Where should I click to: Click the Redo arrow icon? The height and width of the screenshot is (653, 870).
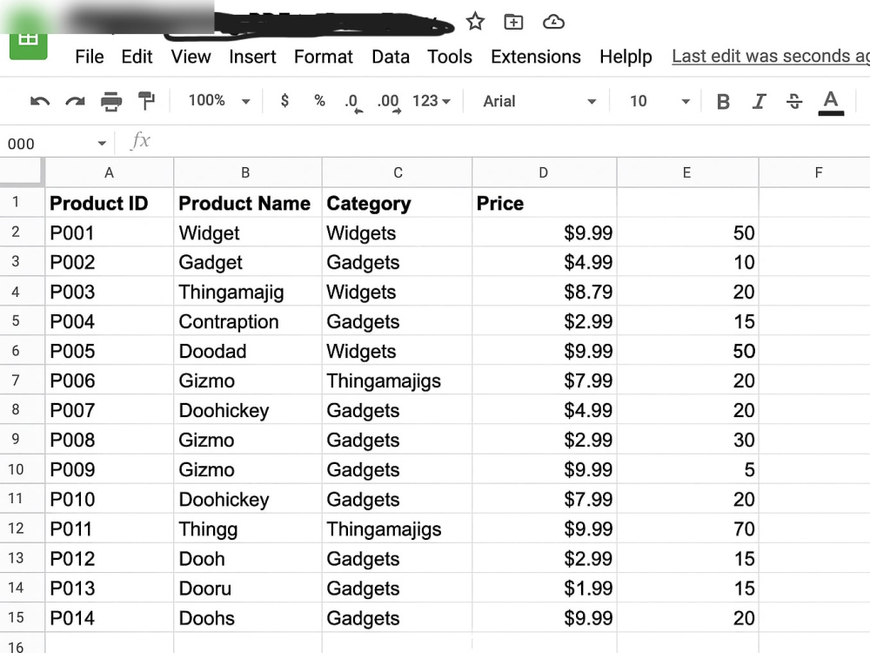click(75, 101)
